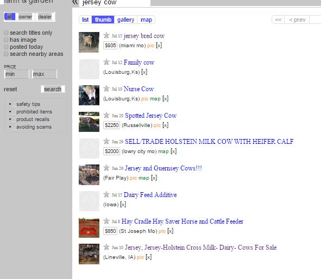Switch to thumb view
Screen dimensions: 321x279
click(103, 20)
